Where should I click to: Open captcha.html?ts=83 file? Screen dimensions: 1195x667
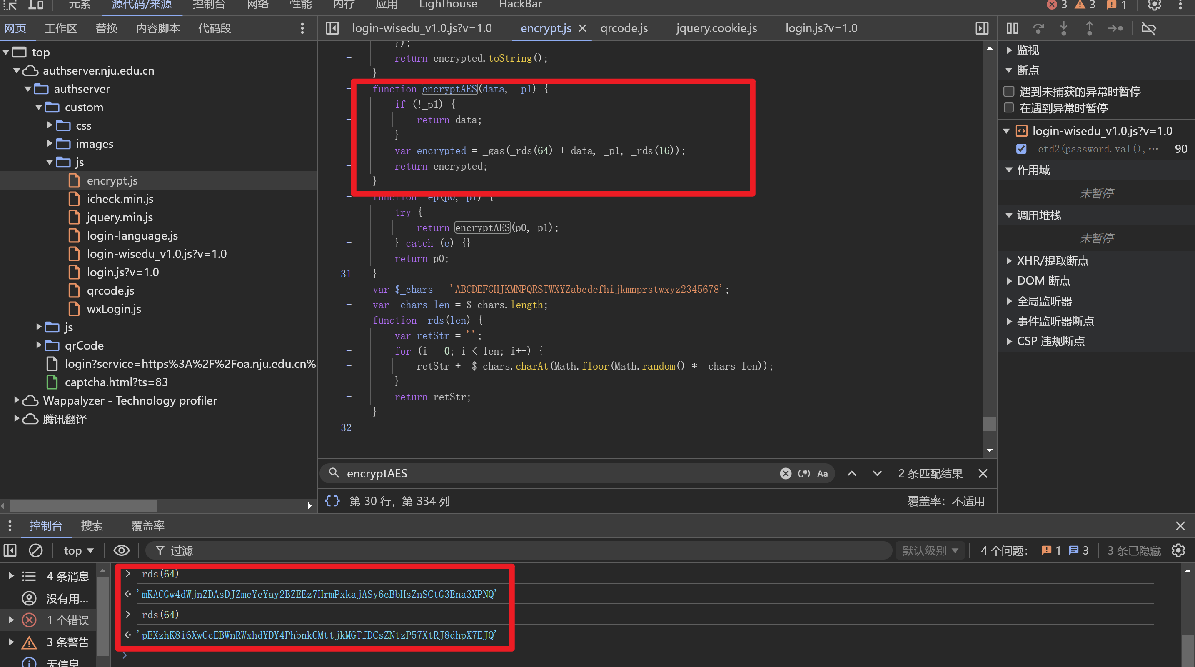(x=116, y=382)
